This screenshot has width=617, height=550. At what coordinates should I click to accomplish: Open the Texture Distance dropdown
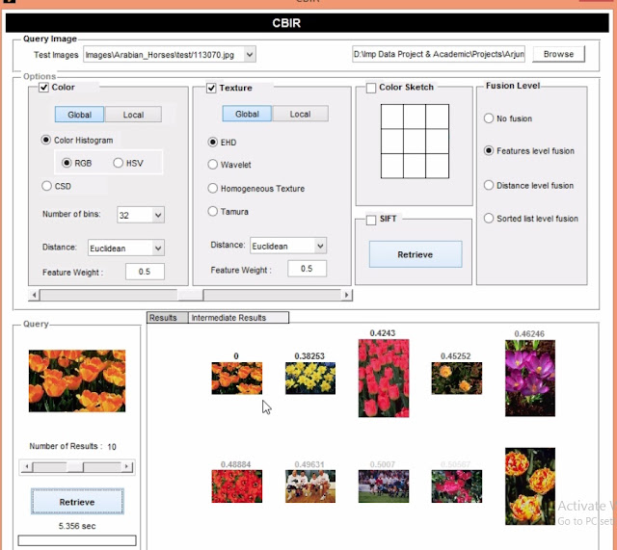click(x=320, y=246)
